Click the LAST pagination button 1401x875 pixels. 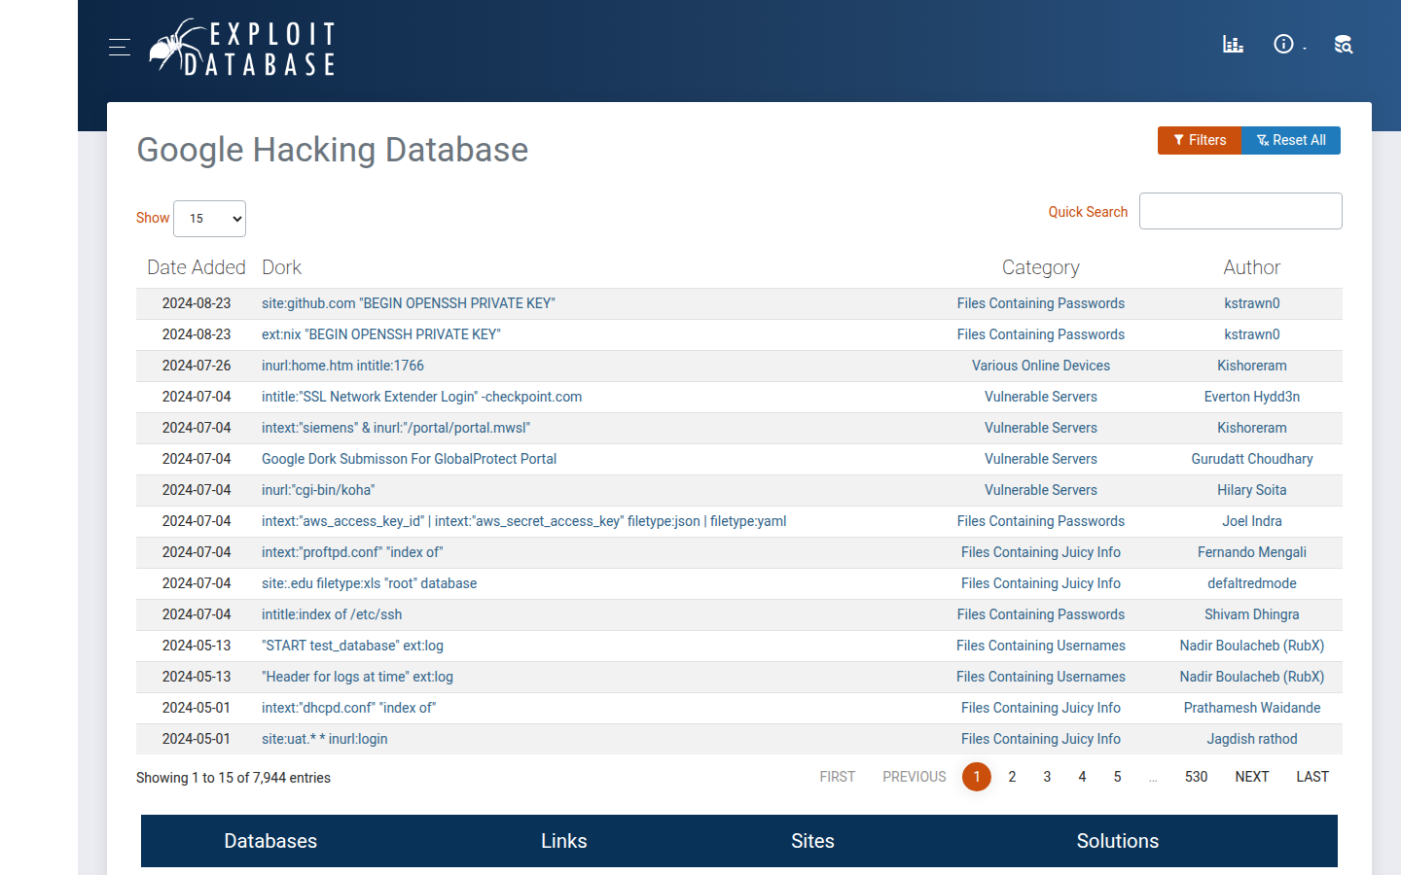click(x=1312, y=777)
